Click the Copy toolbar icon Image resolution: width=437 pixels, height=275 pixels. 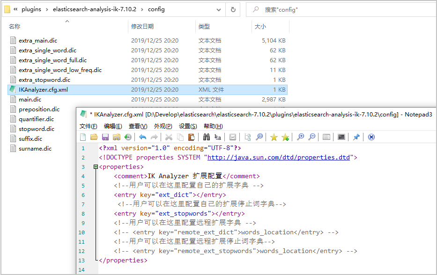click(180, 137)
